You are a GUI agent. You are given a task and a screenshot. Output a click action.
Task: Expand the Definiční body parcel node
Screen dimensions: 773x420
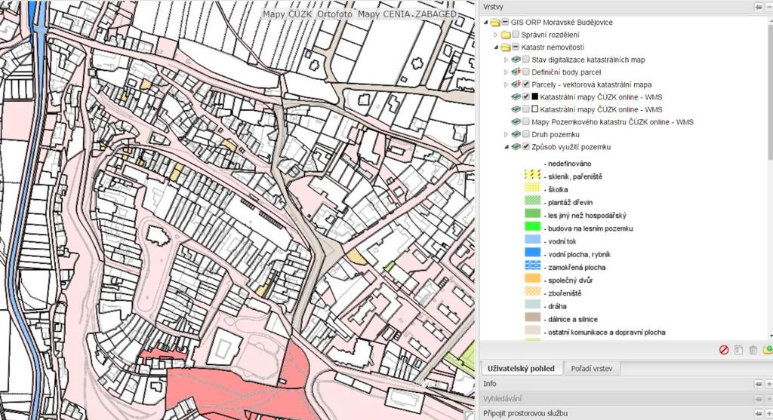click(506, 72)
